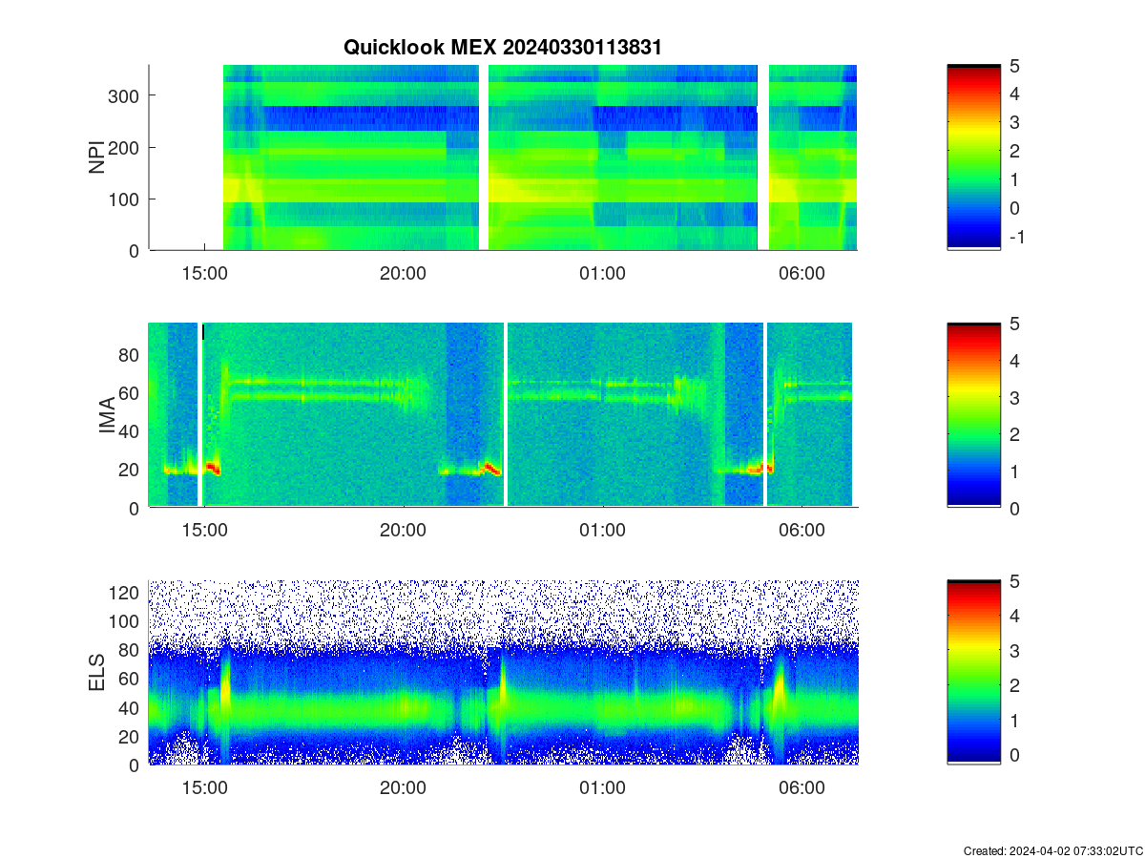Click the 06:00 time label under ELS plot
This screenshot has width=1145, height=859.
pyautogui.click(x=802, y=788)
